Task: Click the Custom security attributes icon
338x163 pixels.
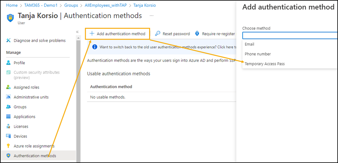Action: pyautogui.click(x=8, y=72)
